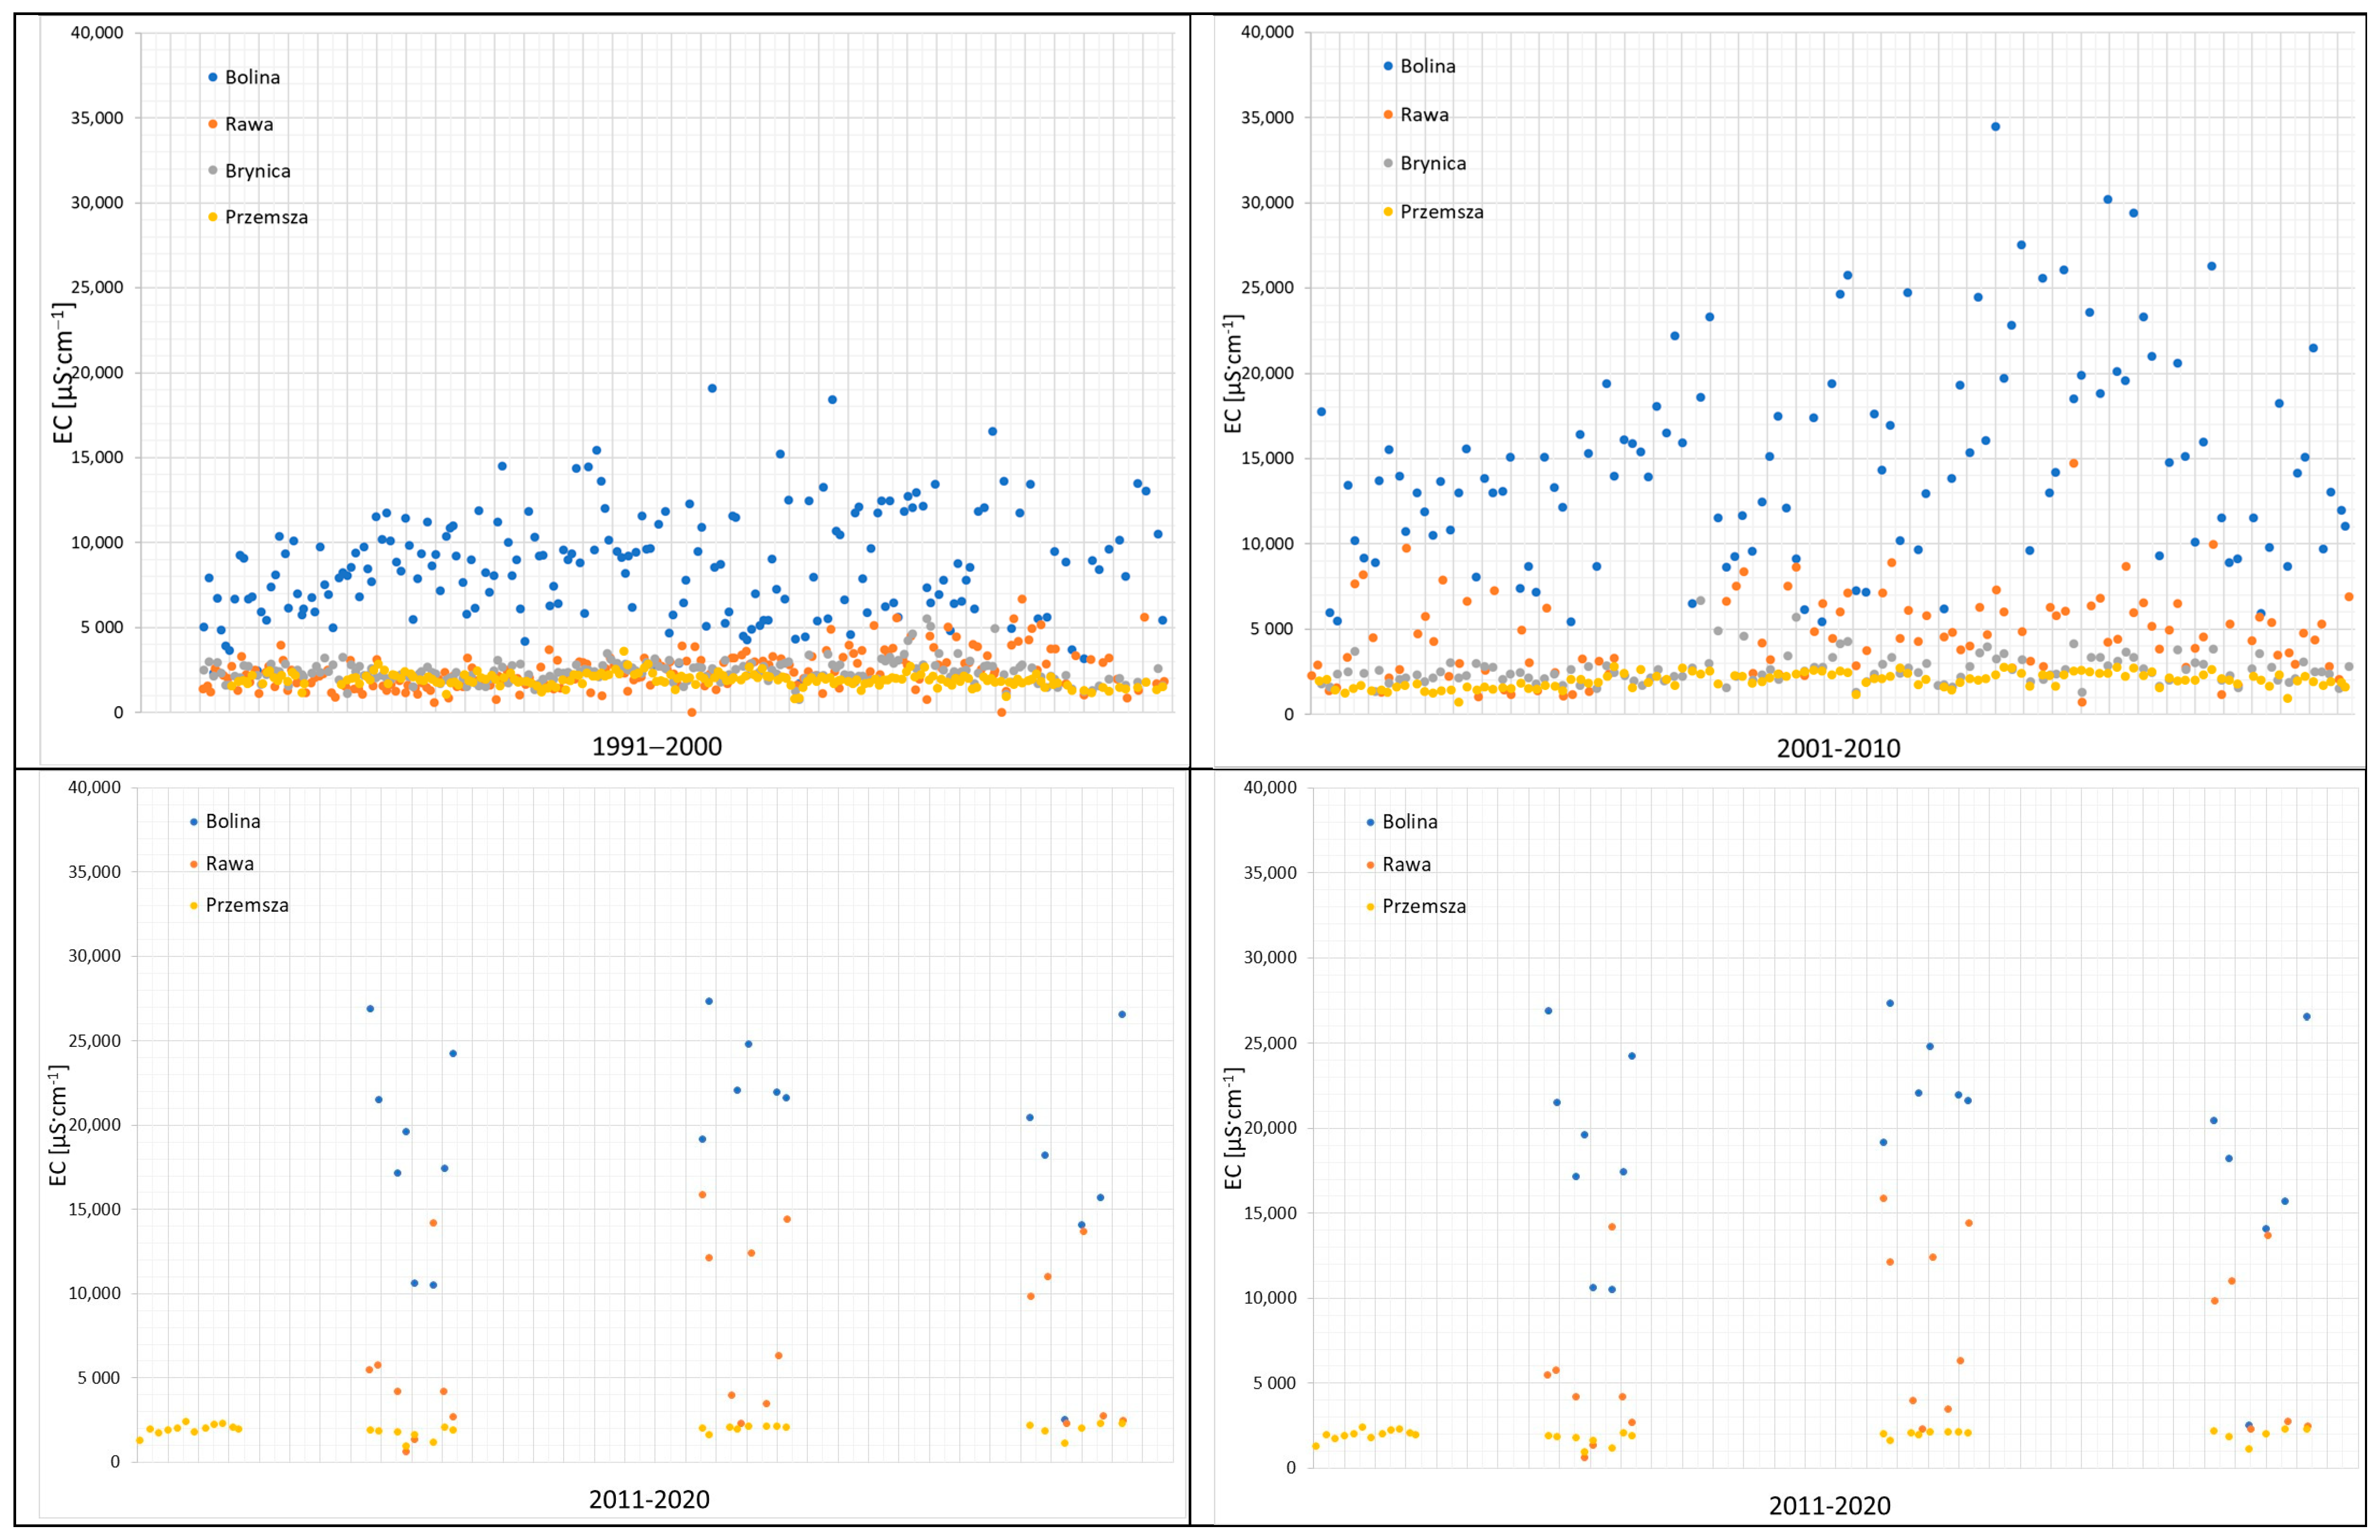Select the Rawa legend label in 1991–2000 chart
Image resolution: width=2380 pixels, height=1540 pixels.
pos(249,124)
